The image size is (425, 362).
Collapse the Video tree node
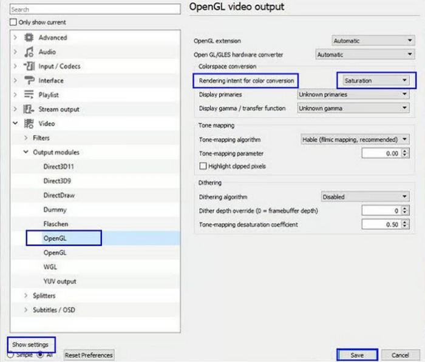tap(15, 123)
